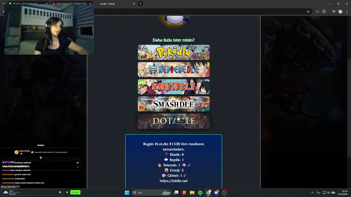
Task: Open Chrome from the taskbar
Action: [x=208, y=193]
